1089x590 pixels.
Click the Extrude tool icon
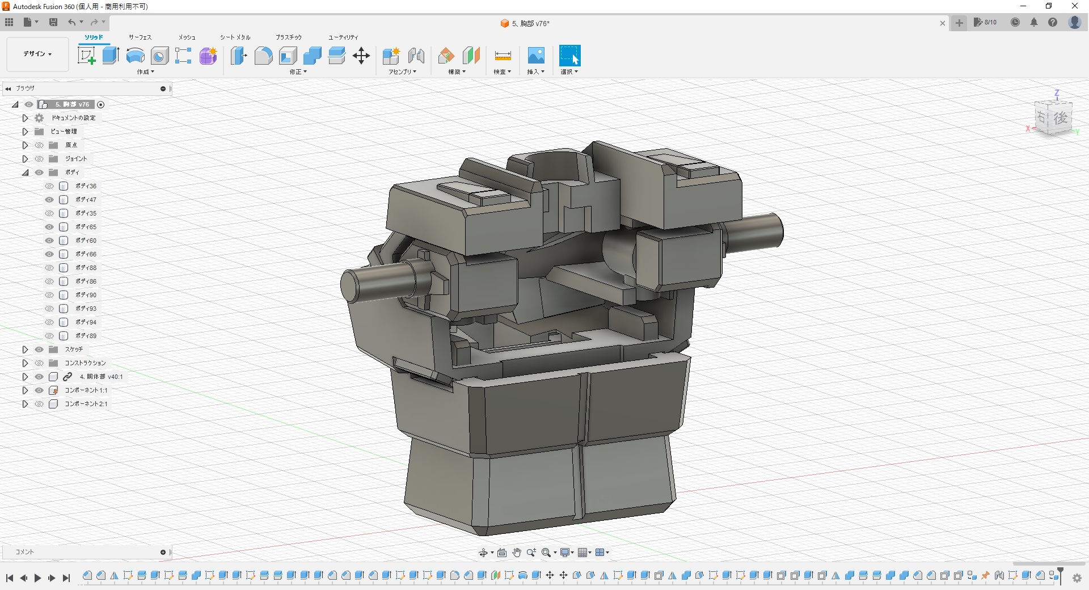111,56
